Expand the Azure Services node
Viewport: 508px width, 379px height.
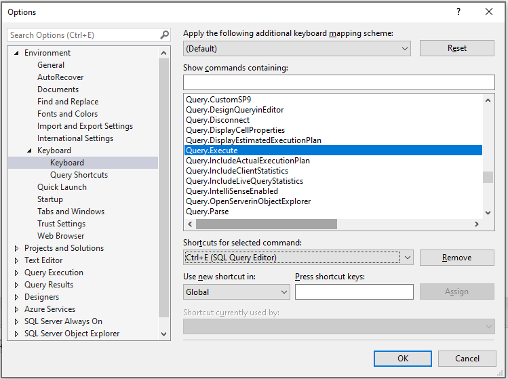(16, 309)
